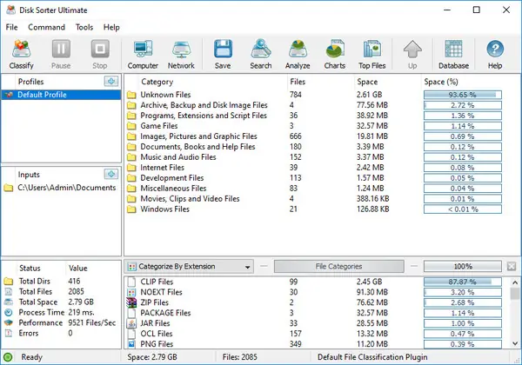
Task: Open the Help menu
Action: [111, 27]
